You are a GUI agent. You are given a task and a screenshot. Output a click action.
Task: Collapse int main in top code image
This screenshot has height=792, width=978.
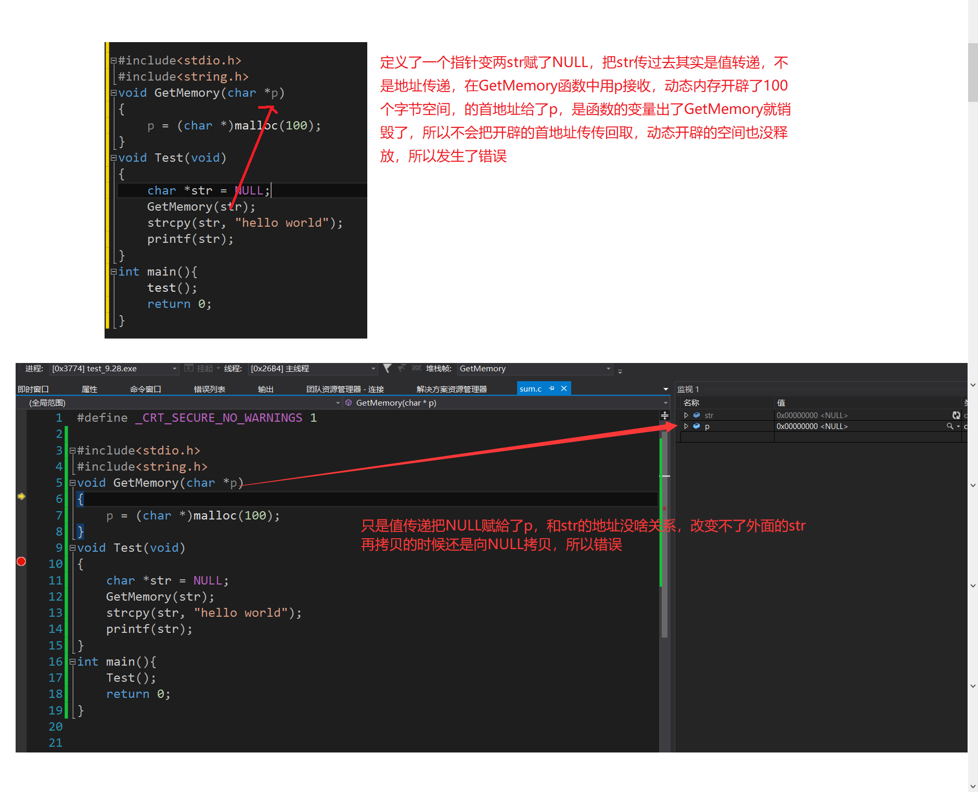[113, 271]
